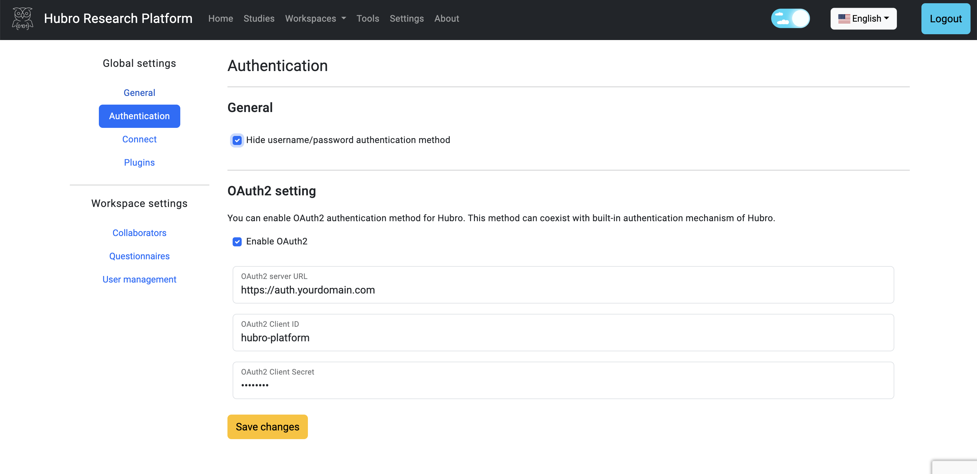Click the Hubro owl logo icon
This screenshot has width=977, height=474.
click(23, 18)
